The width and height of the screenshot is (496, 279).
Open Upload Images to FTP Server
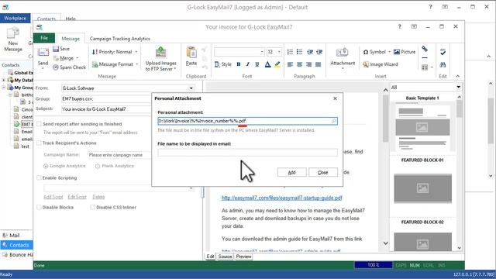[x=160, y=59]
